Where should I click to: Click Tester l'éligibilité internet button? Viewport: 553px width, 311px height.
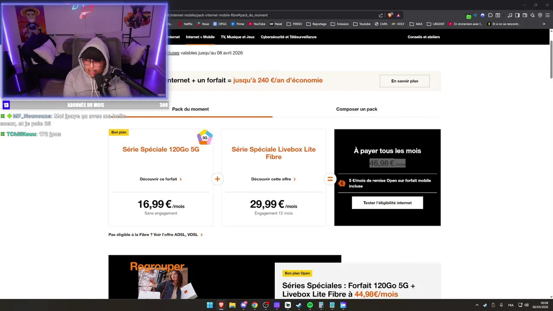pyautogui.click(x=388, y=203)
